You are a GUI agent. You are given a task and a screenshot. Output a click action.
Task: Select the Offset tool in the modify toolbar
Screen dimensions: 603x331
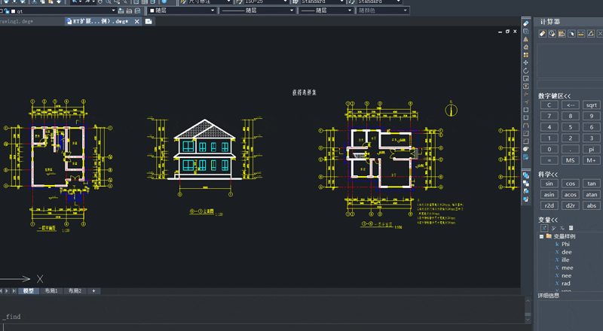525,47
